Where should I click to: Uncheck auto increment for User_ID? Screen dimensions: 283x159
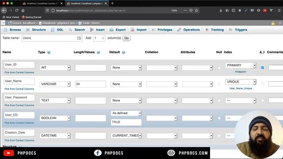click(x=262, y=68)
